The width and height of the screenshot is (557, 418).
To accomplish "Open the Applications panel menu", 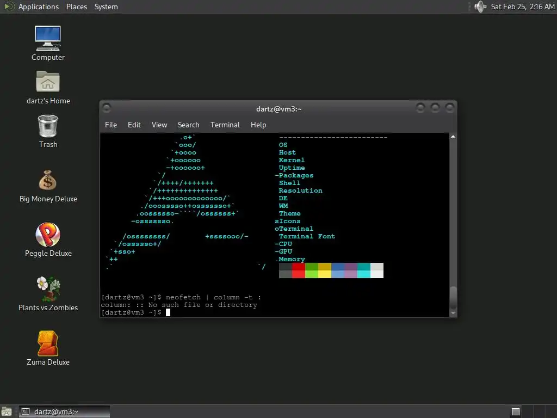I will pos(39,7).
